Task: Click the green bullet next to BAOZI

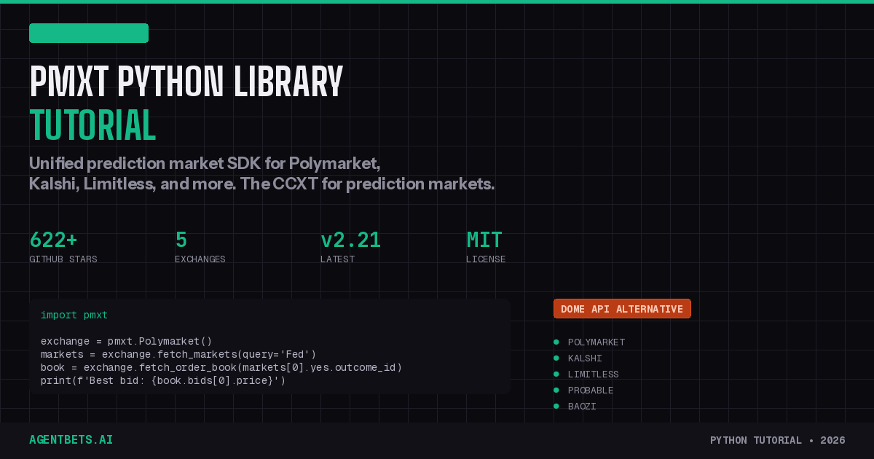Action: (558, 406)
